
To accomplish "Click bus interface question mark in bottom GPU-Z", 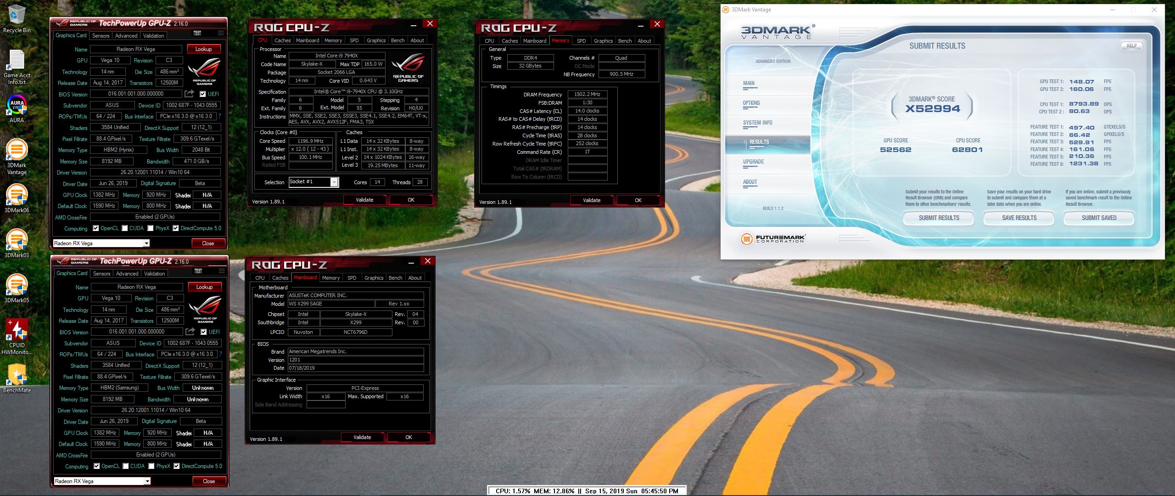I will tap(220, 354).
